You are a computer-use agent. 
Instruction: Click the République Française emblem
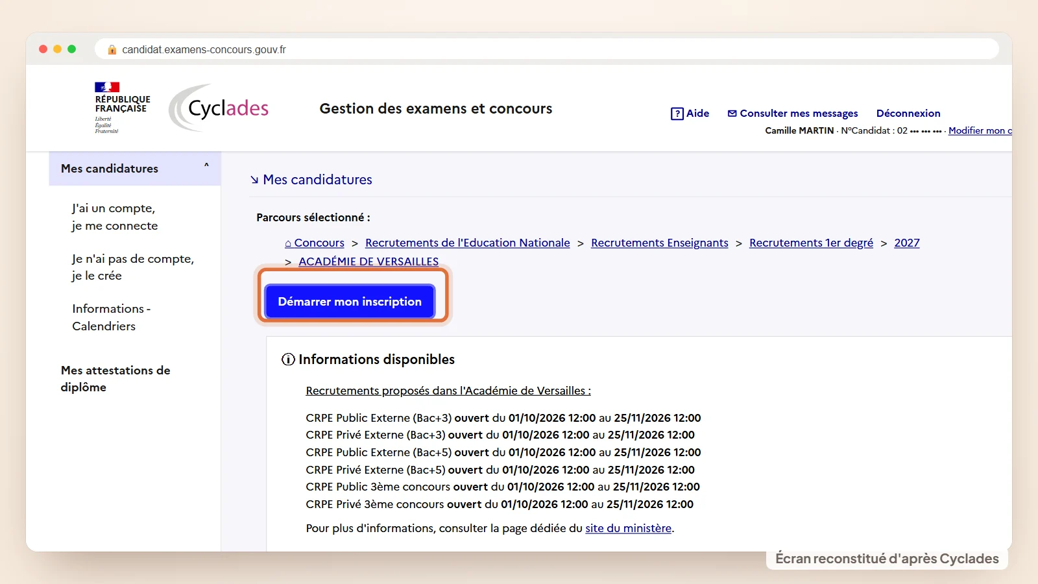(x=122, y=108)
